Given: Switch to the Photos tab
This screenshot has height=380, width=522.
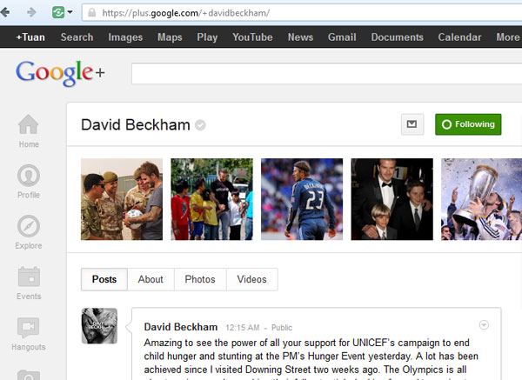Looking at the screenshot, I should pyautogui.click(x=200, y=279).
